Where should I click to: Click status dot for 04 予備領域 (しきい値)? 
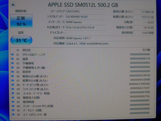(x=13, y=68)
